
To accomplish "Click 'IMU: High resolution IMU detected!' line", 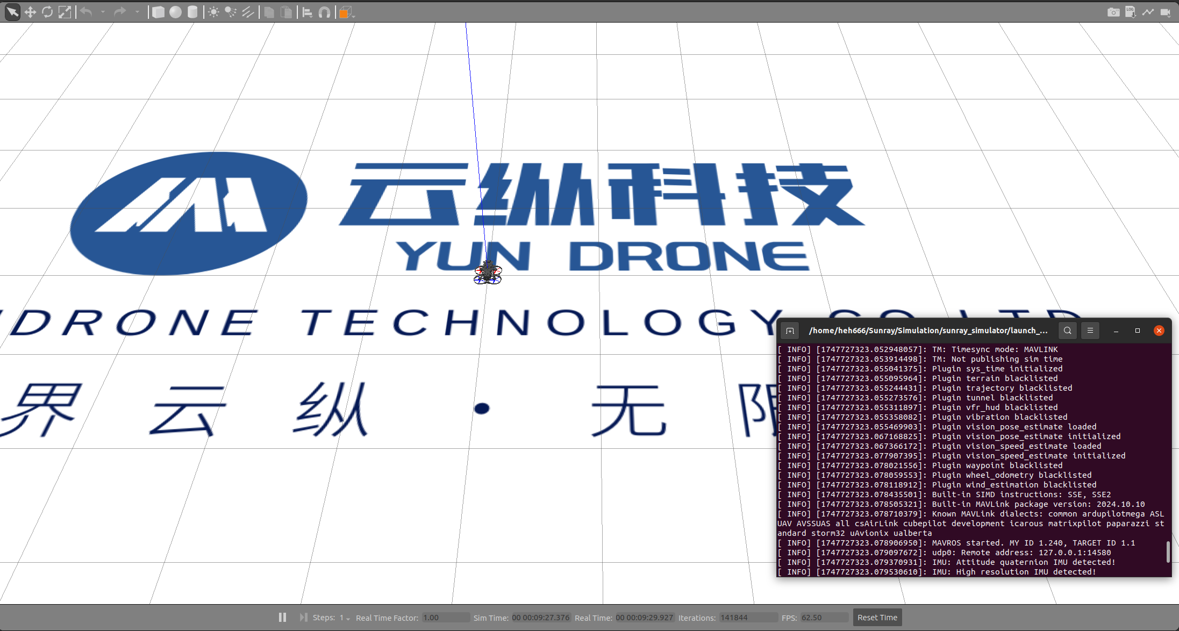I will [937, 572].
